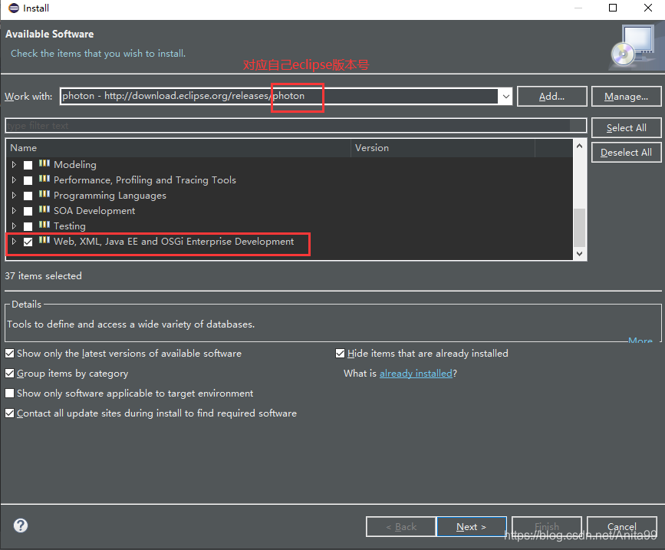Select Web, XML, Java EE row text

coord(173,242)
